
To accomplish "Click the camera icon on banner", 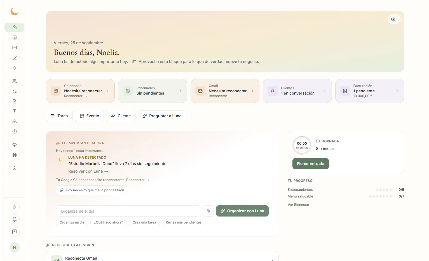I will (x=393, y=19).
